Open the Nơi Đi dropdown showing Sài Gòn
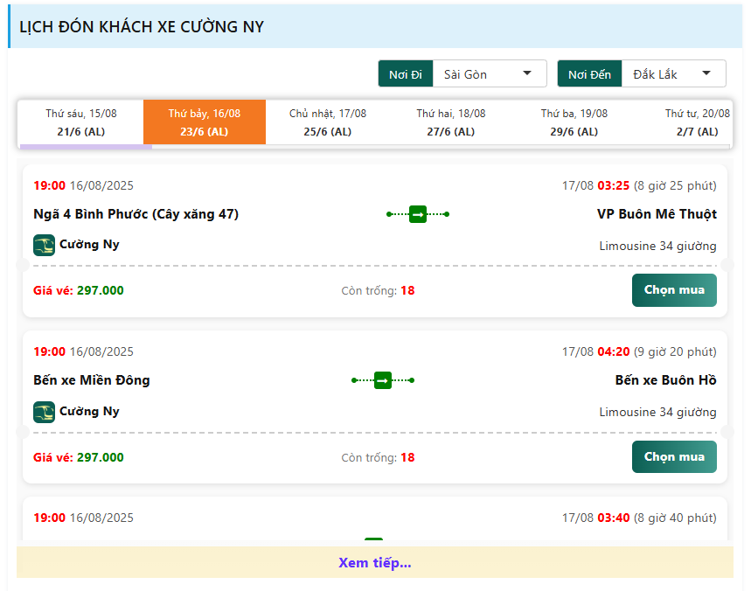This screenshot has height=591, width=751. 490,73
